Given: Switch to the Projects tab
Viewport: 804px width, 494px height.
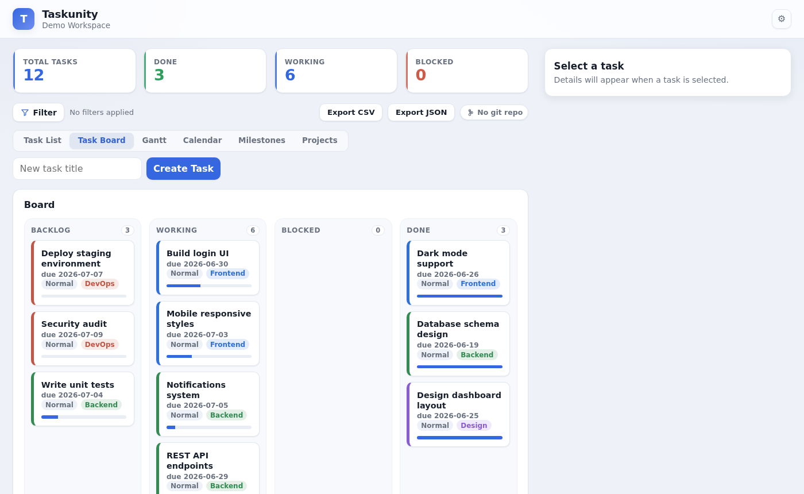Looking at the screenshot, I should [320, 141].
